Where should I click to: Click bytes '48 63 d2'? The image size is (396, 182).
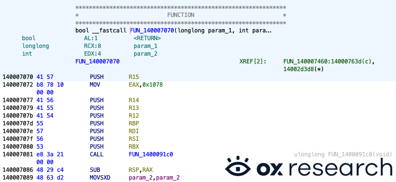50,178
